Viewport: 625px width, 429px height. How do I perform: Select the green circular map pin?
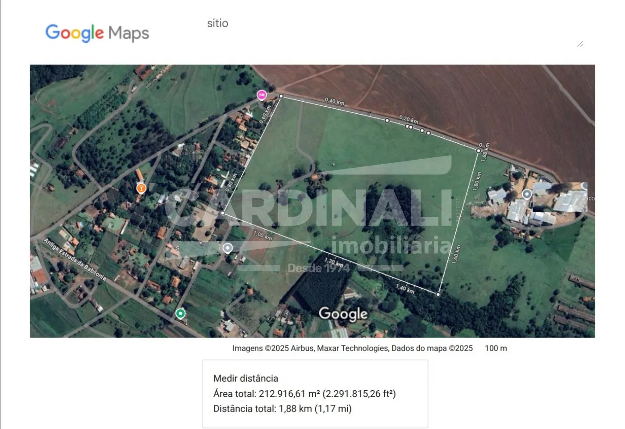[x=180, y=314]
